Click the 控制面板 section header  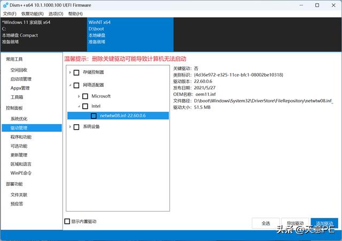click(14, 108)
